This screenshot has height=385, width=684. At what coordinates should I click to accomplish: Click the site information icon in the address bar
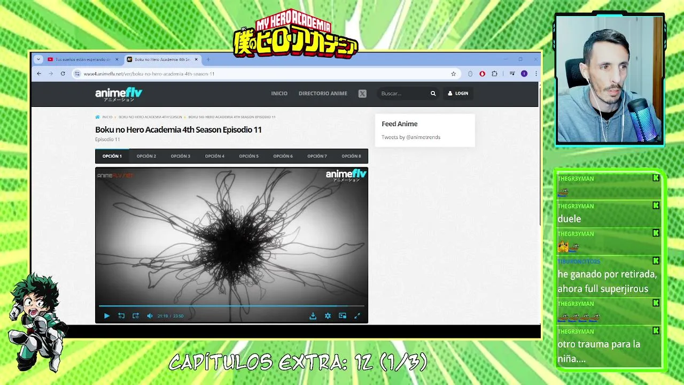(x=77, y=74)
